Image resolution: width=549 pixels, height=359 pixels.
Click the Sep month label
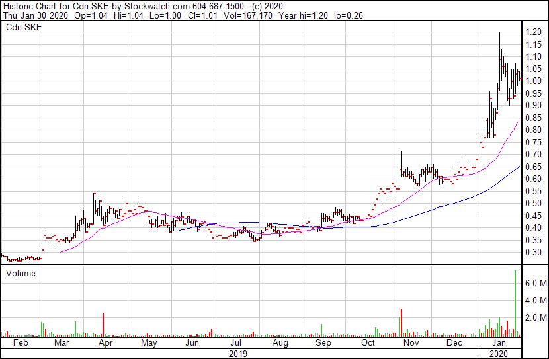click(323, 342)
